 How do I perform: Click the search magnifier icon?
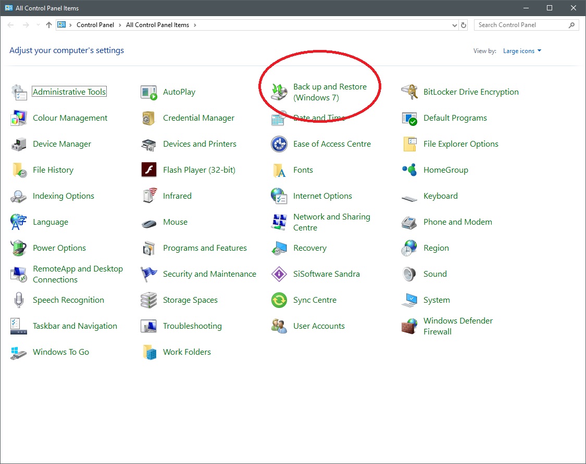(x=571, y=25)
